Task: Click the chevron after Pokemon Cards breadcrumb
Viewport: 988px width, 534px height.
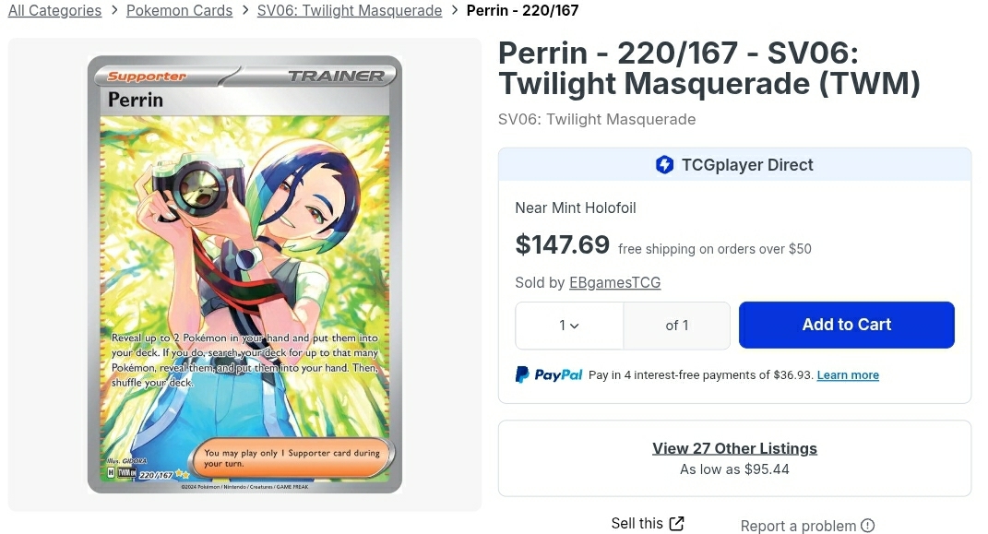Action: [245, 11]
